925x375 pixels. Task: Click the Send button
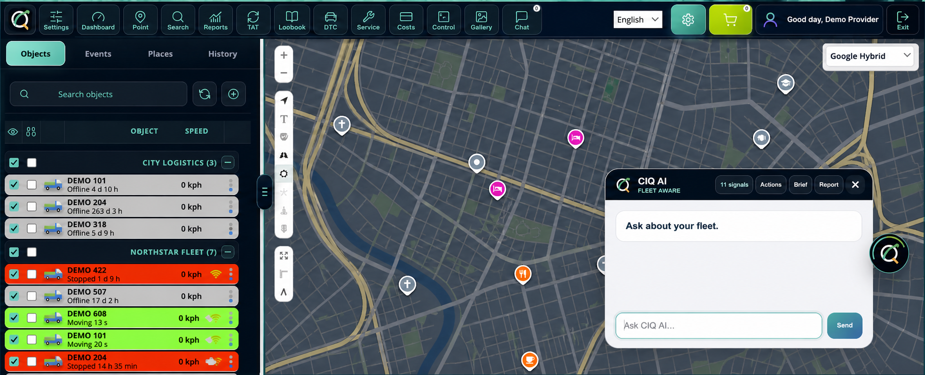pos(845,325)
